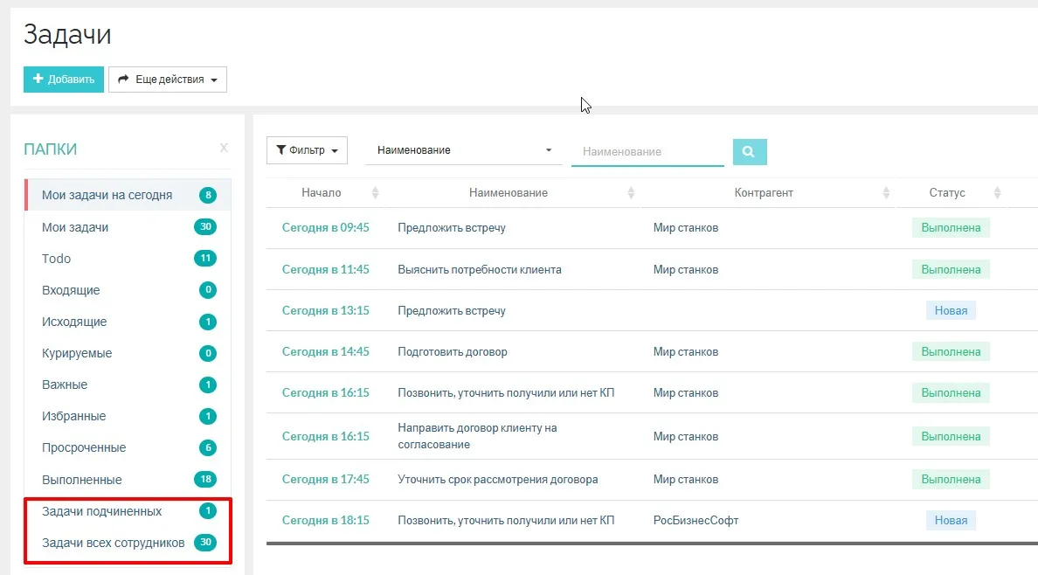The width and height of the screenshot is (1038, 575).
Task: Click the badge count 18 on Выполненные
Action: (205, 480)
